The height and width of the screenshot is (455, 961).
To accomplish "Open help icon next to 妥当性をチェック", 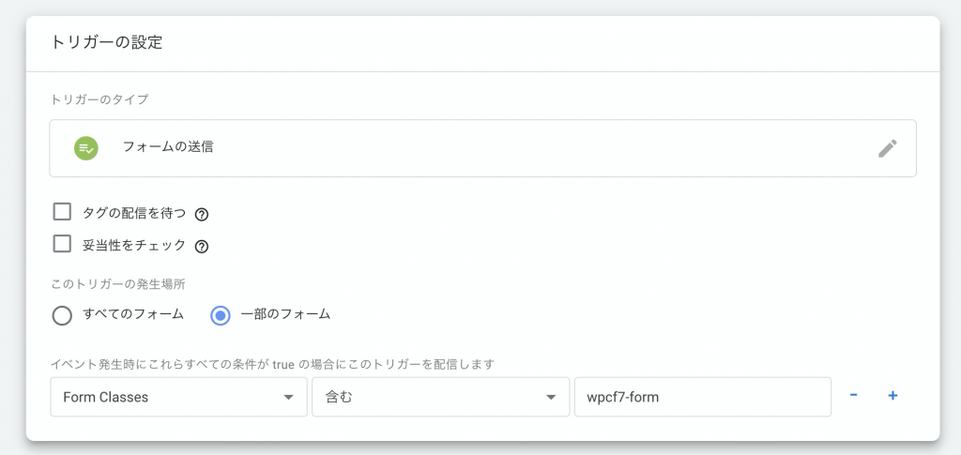I will [x=202, y=246].
